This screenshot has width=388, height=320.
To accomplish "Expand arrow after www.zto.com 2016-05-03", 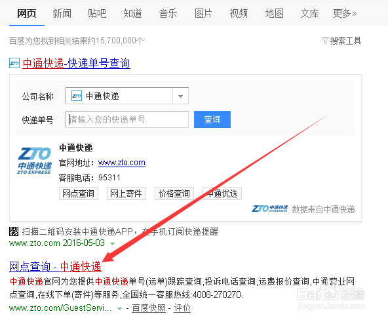I will pyautogui.click(x=112, y=244).
